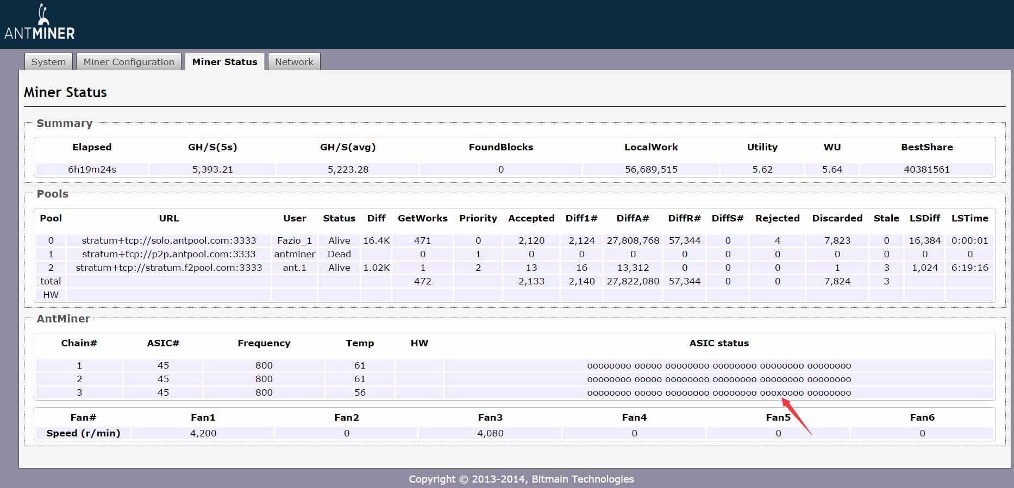Click the BestShare value 40381561
Viewport: 1014px width, 488px height.
click(x=927, y=169)
